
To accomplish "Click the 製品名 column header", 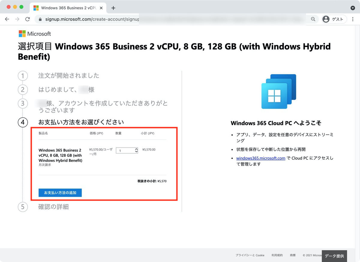I will (43, 133).
